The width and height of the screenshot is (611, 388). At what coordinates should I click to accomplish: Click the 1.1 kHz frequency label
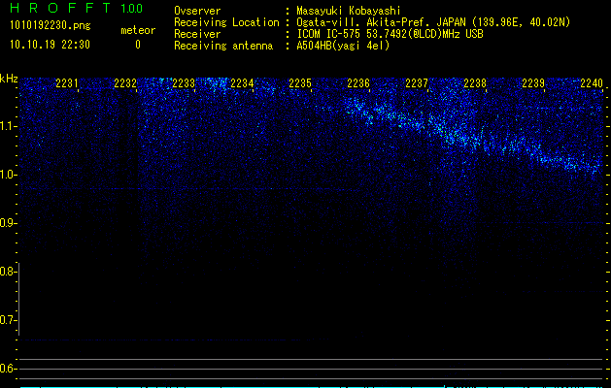click(8, 126)
